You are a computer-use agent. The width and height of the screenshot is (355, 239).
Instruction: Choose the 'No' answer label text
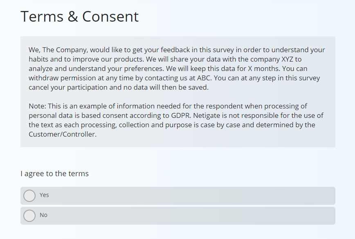43,215
